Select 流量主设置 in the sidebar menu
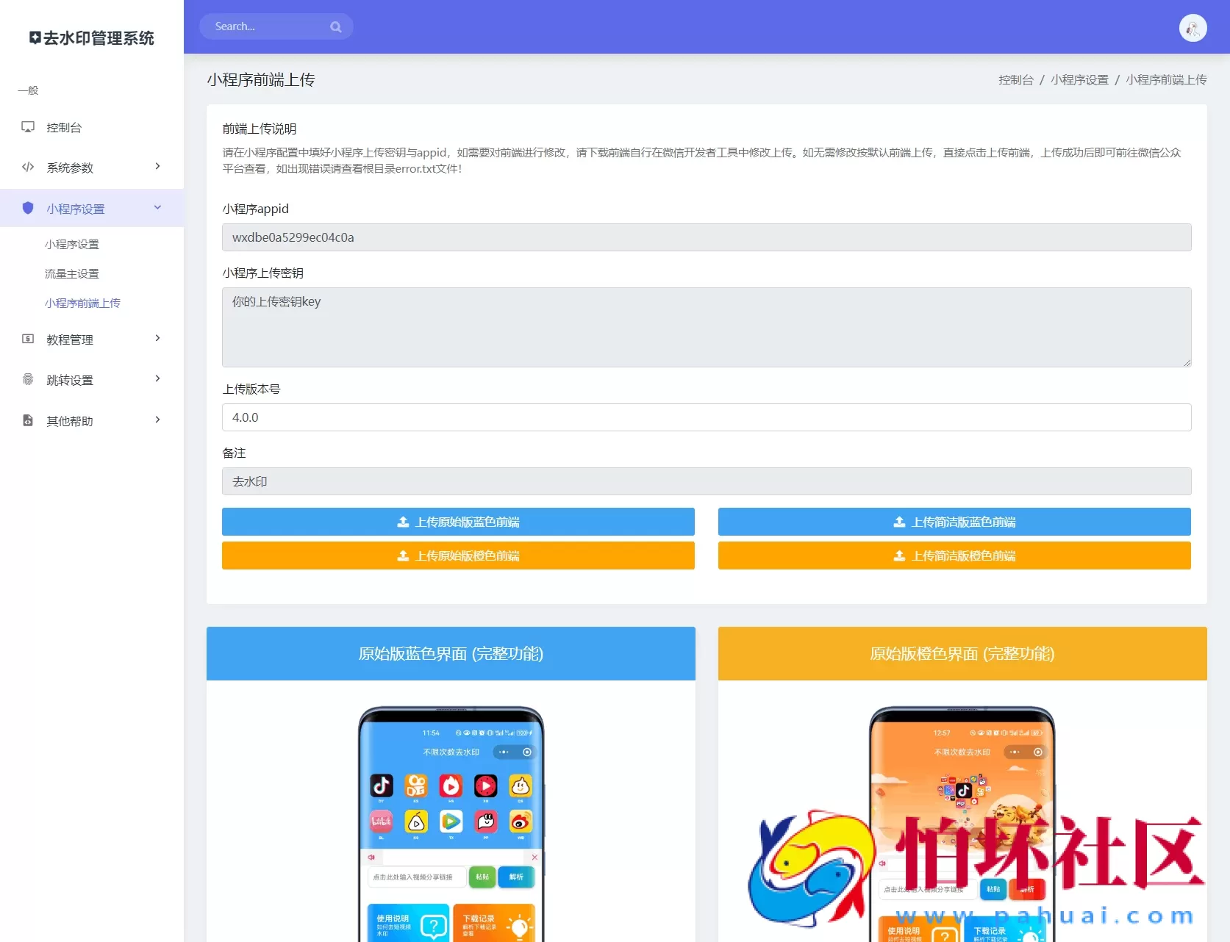Image resolution: width=1230 pixels, height=942 pixels. (x=71, y=273)
